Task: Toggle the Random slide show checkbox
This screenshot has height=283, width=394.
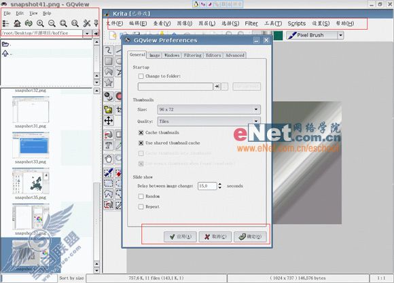Action: tap(141, 196)
